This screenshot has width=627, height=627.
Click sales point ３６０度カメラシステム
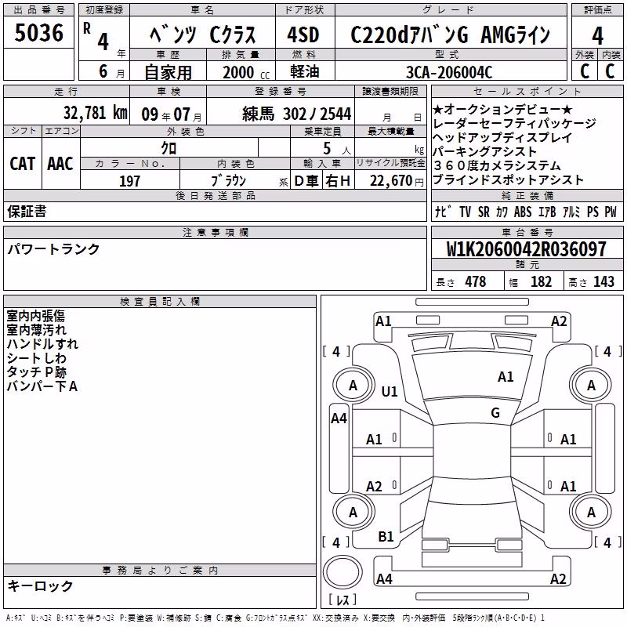(497, 165)
